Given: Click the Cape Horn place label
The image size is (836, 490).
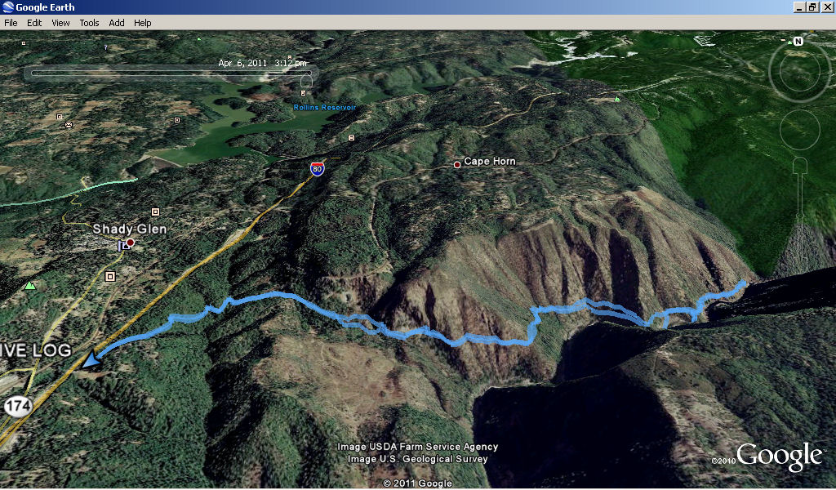Looking at the screenshot, I should tap(490, 161).
